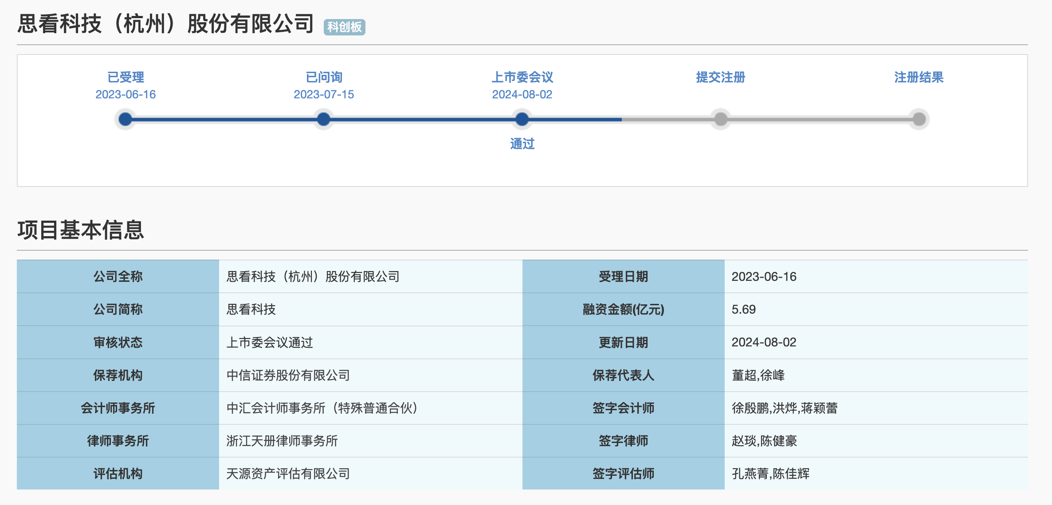Click the 已问询 stage label
The height and width of the screenshot is (505, 1052).
(x=324, y=77)
